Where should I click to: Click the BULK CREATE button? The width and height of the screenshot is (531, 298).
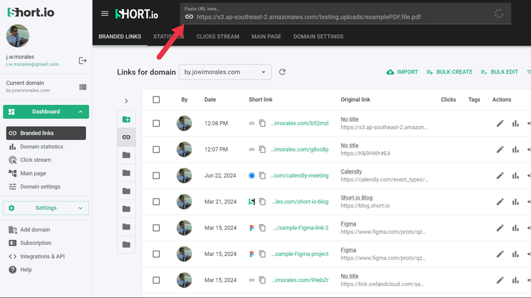[449, 72]
